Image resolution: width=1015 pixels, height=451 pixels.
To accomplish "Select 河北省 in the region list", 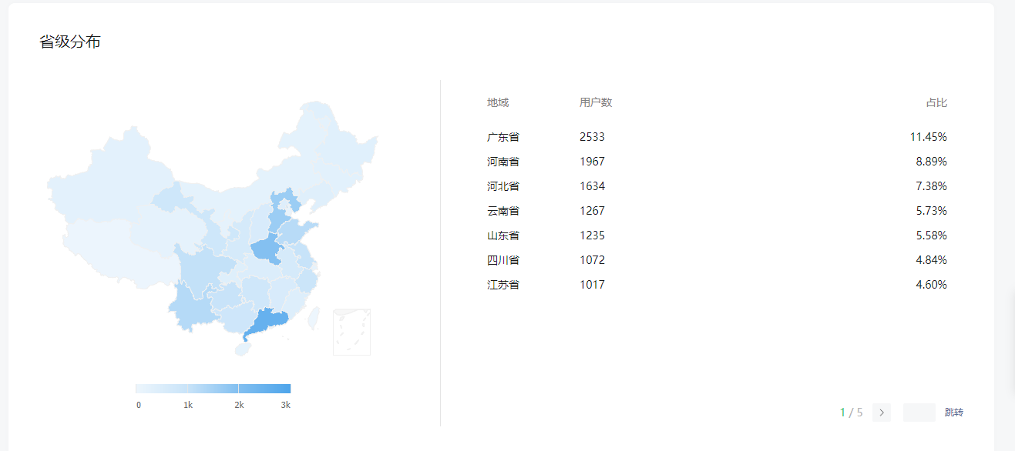I will pyautogui.click(x=503, y=186).
